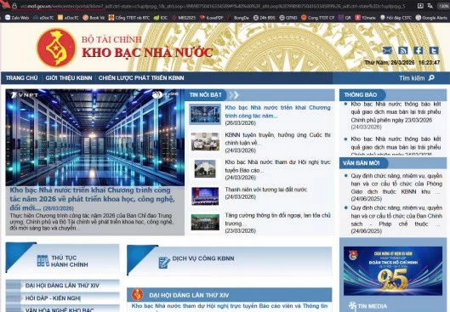Open thumbnail for Thanh niên với tương lai news
Image resolution: width=450 pixels, height=312 pixels.
[x=205, y=196]
